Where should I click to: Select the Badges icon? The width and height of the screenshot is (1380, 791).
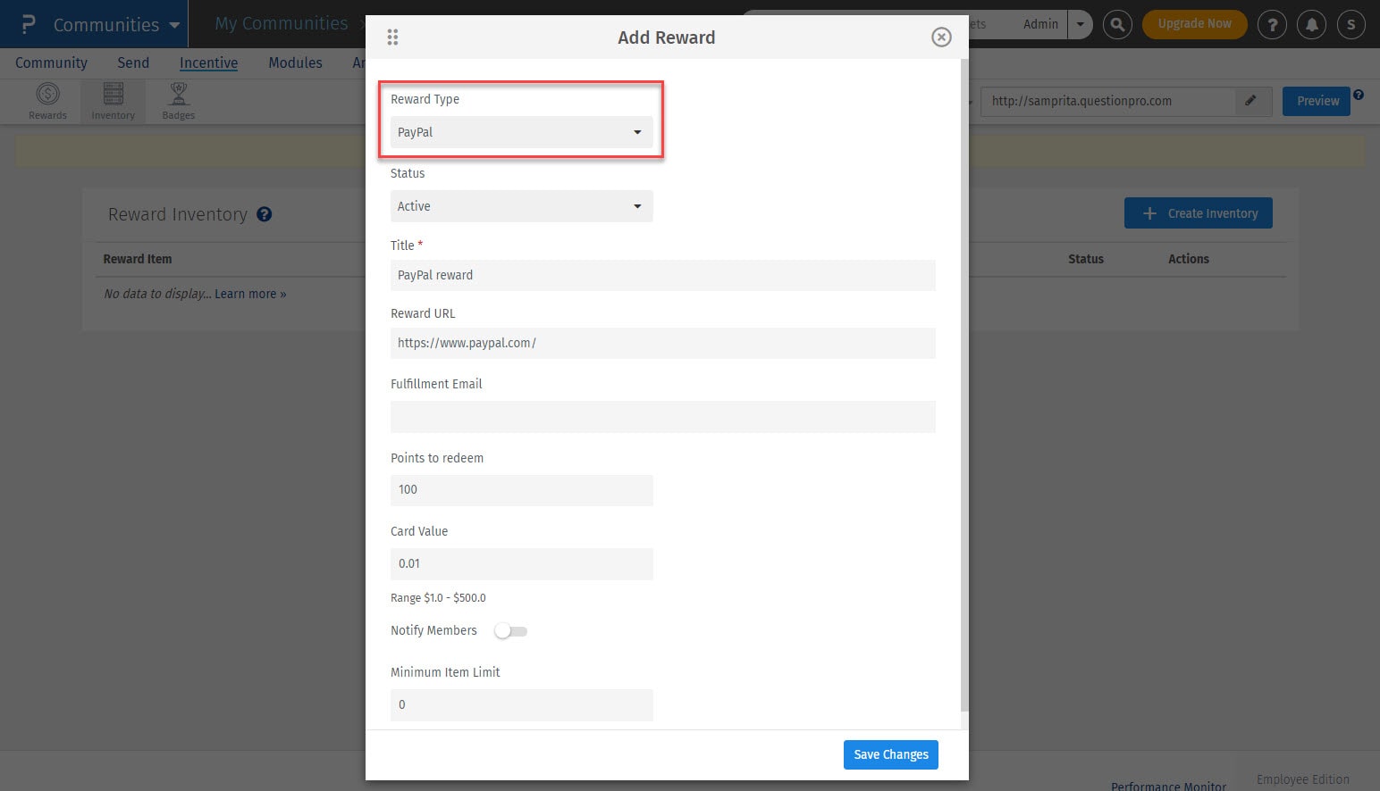pyautogui.click(x=178, y=101)
